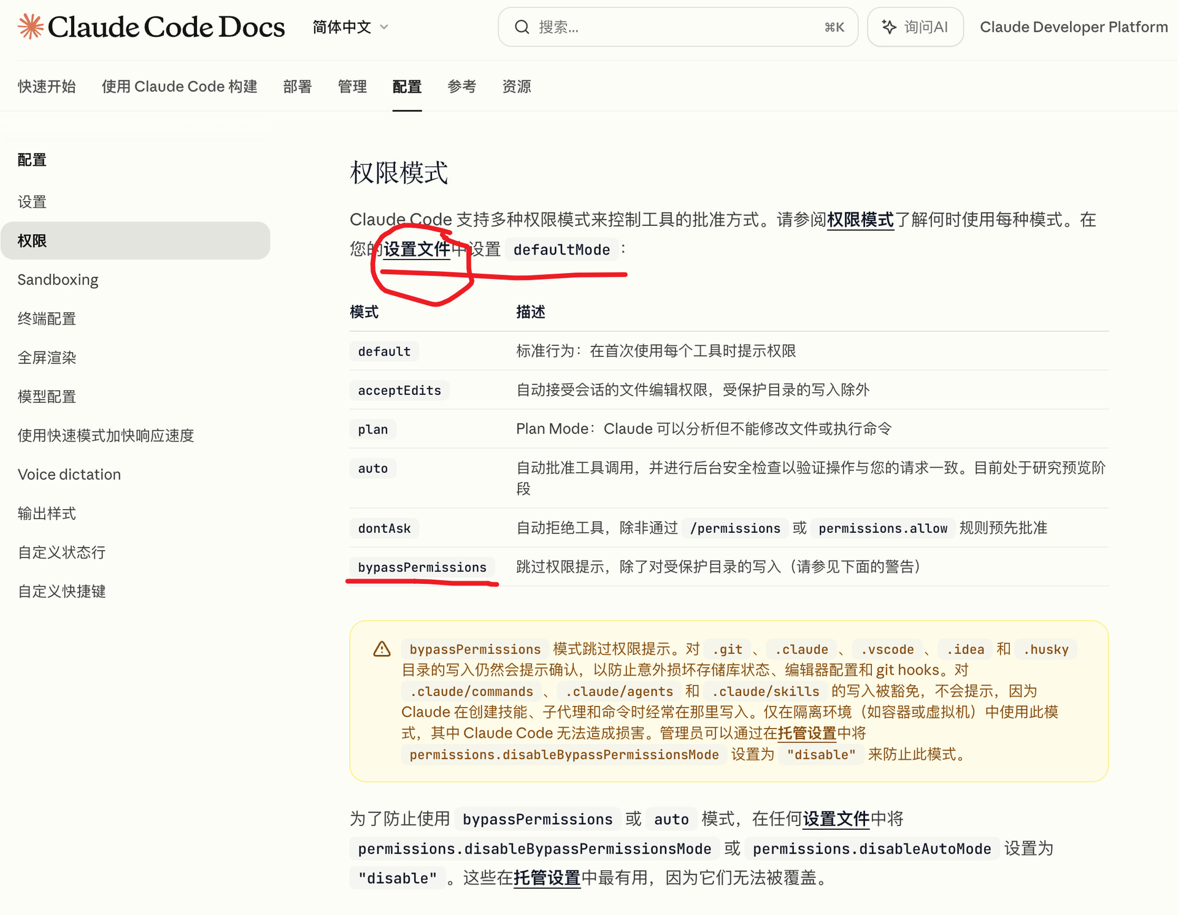Select 权限 in the sidebar
1178x915 pixels.
point(135,240)
